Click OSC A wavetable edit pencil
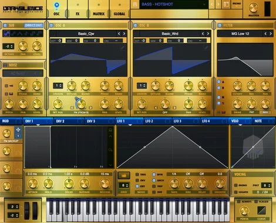 point(122,48)
